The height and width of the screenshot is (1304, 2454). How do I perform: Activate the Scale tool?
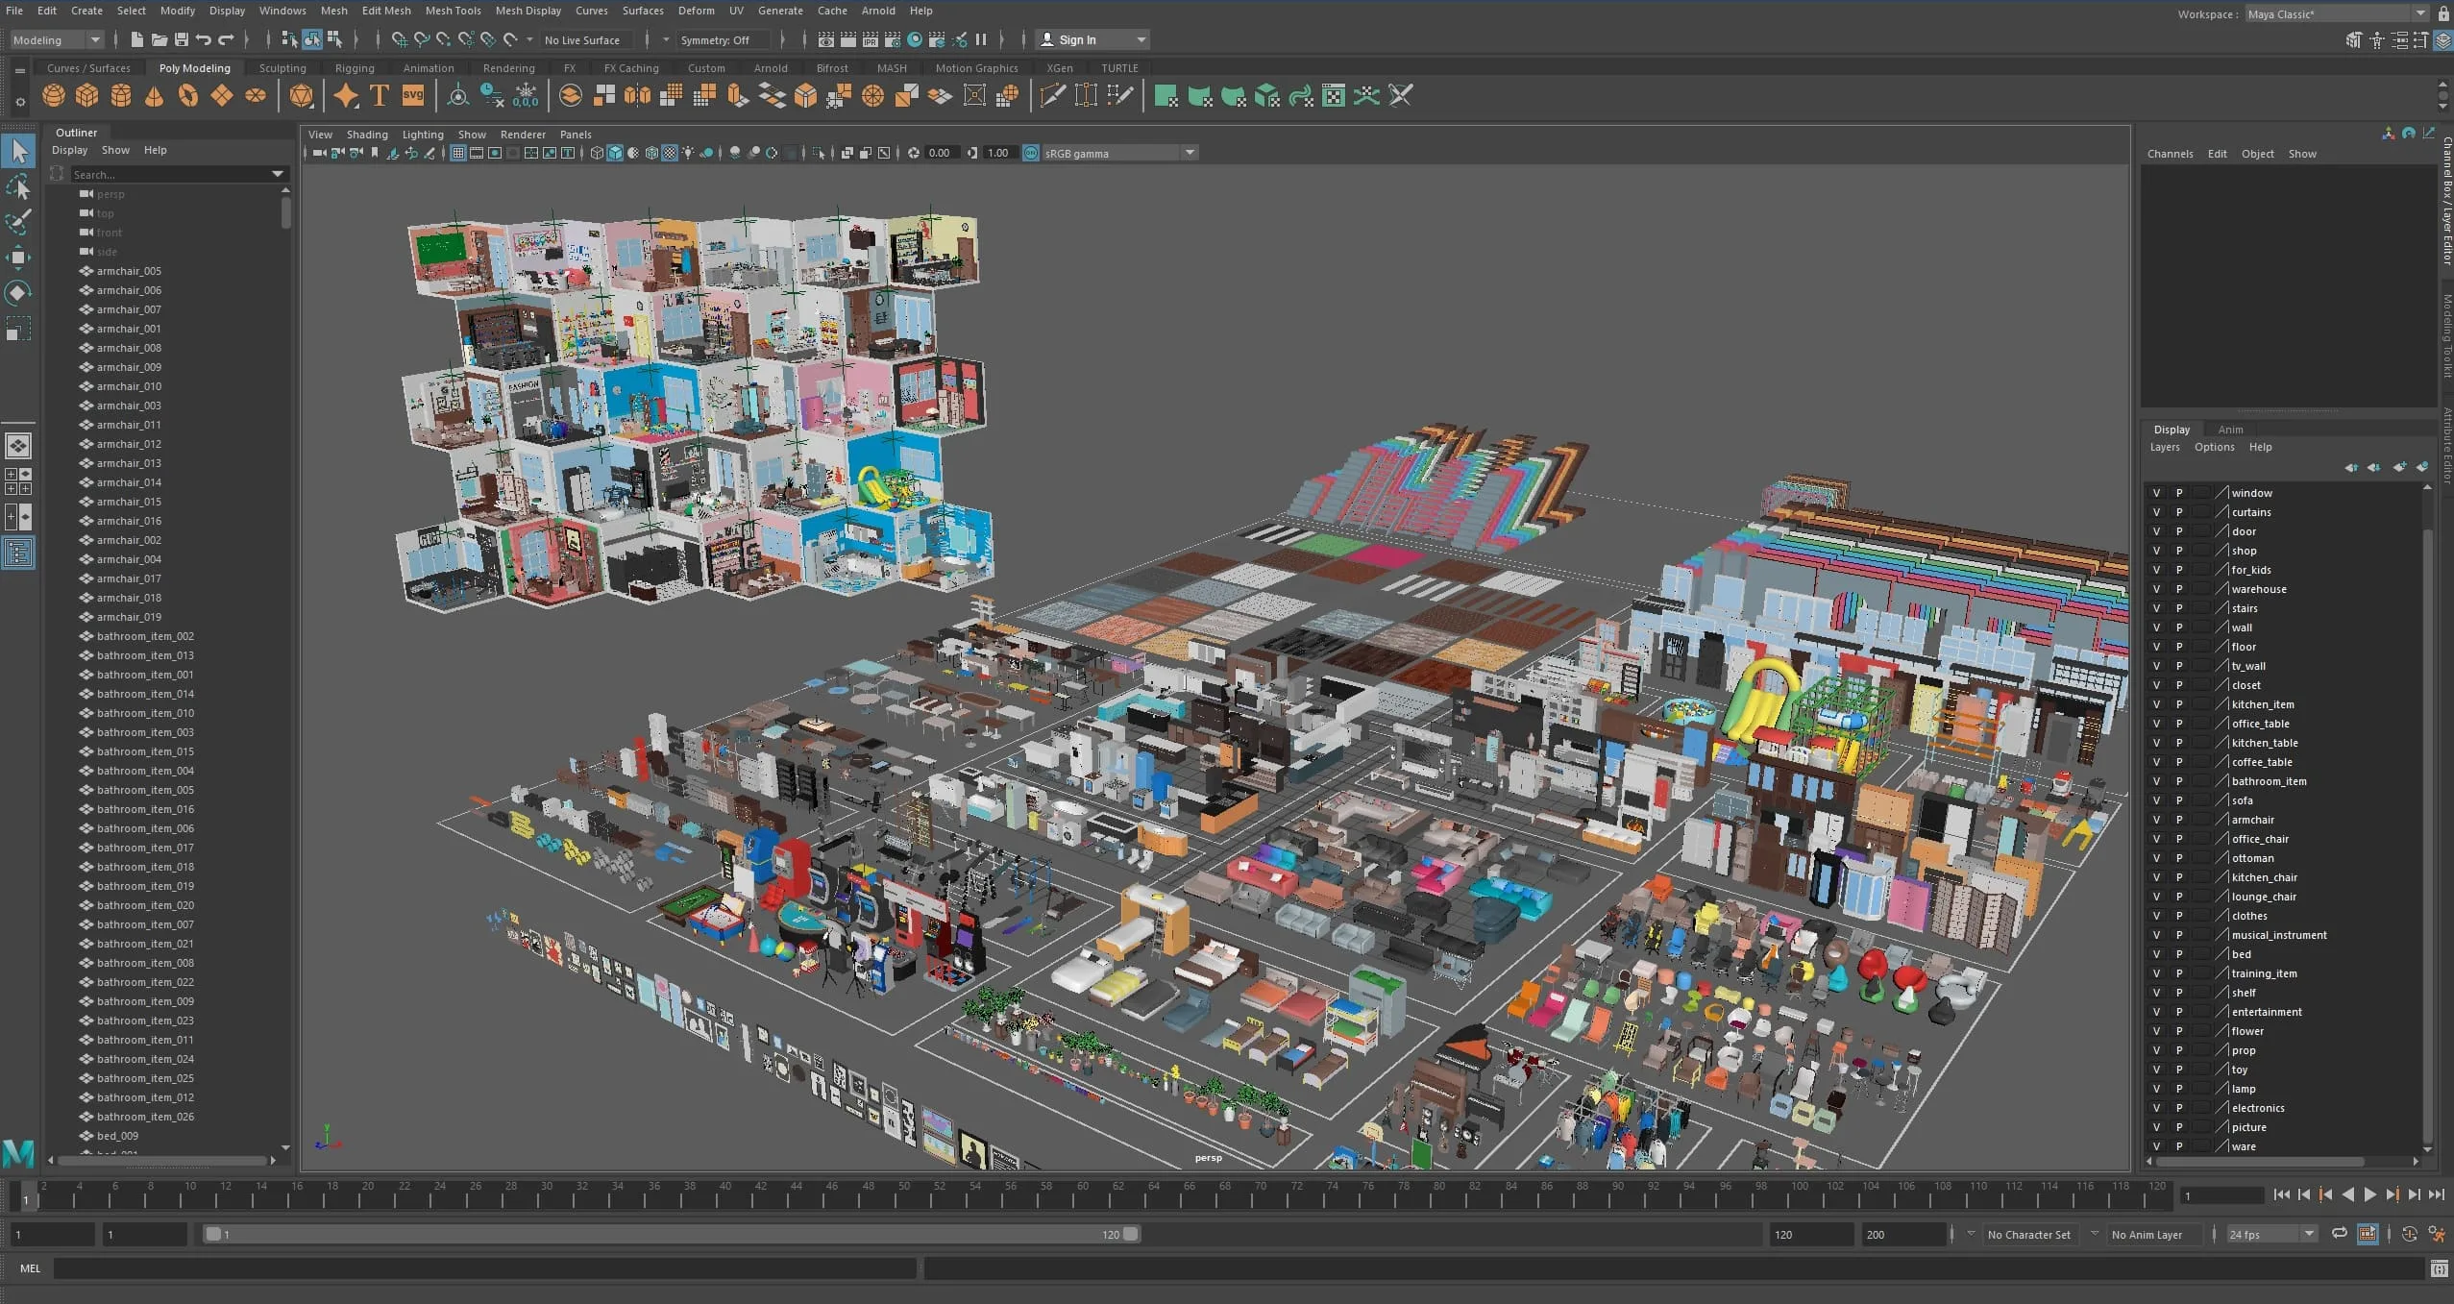coord(19,330)
